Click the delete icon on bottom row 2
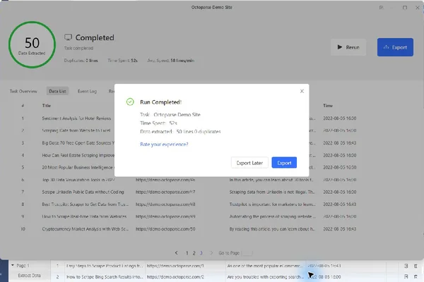This screenshot has width=424, height=282. pos(416,276)
